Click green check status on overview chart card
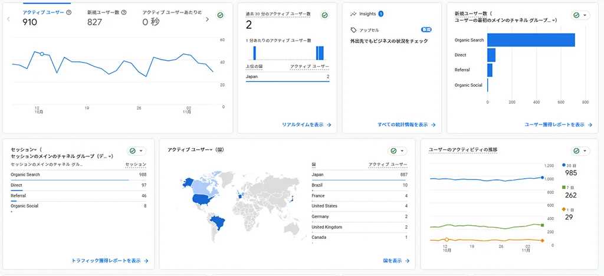Viewport: 604px width, 276px height. pos(220,15)
